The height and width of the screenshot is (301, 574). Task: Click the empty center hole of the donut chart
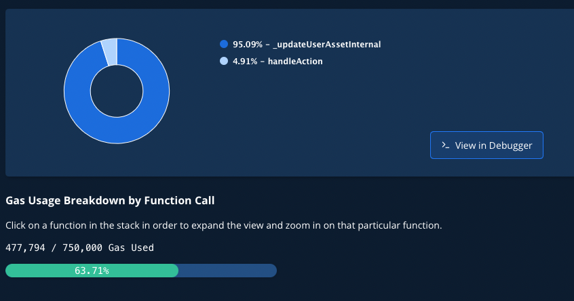pyautogui.click(x=117, y=91)
